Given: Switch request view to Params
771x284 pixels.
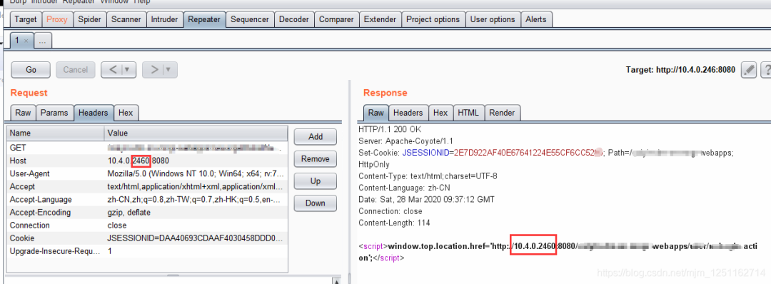Looking at the screenshot, I should coord(54,113).
